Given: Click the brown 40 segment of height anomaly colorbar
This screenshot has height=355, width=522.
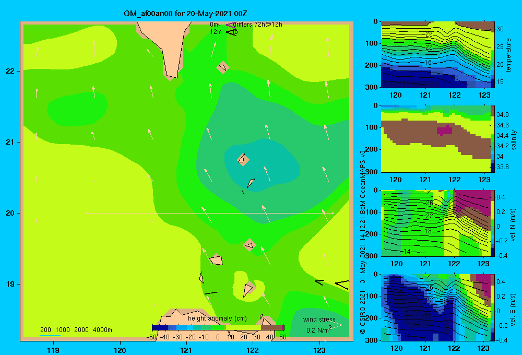Looking at the screenshot, I should click(271, 328).
